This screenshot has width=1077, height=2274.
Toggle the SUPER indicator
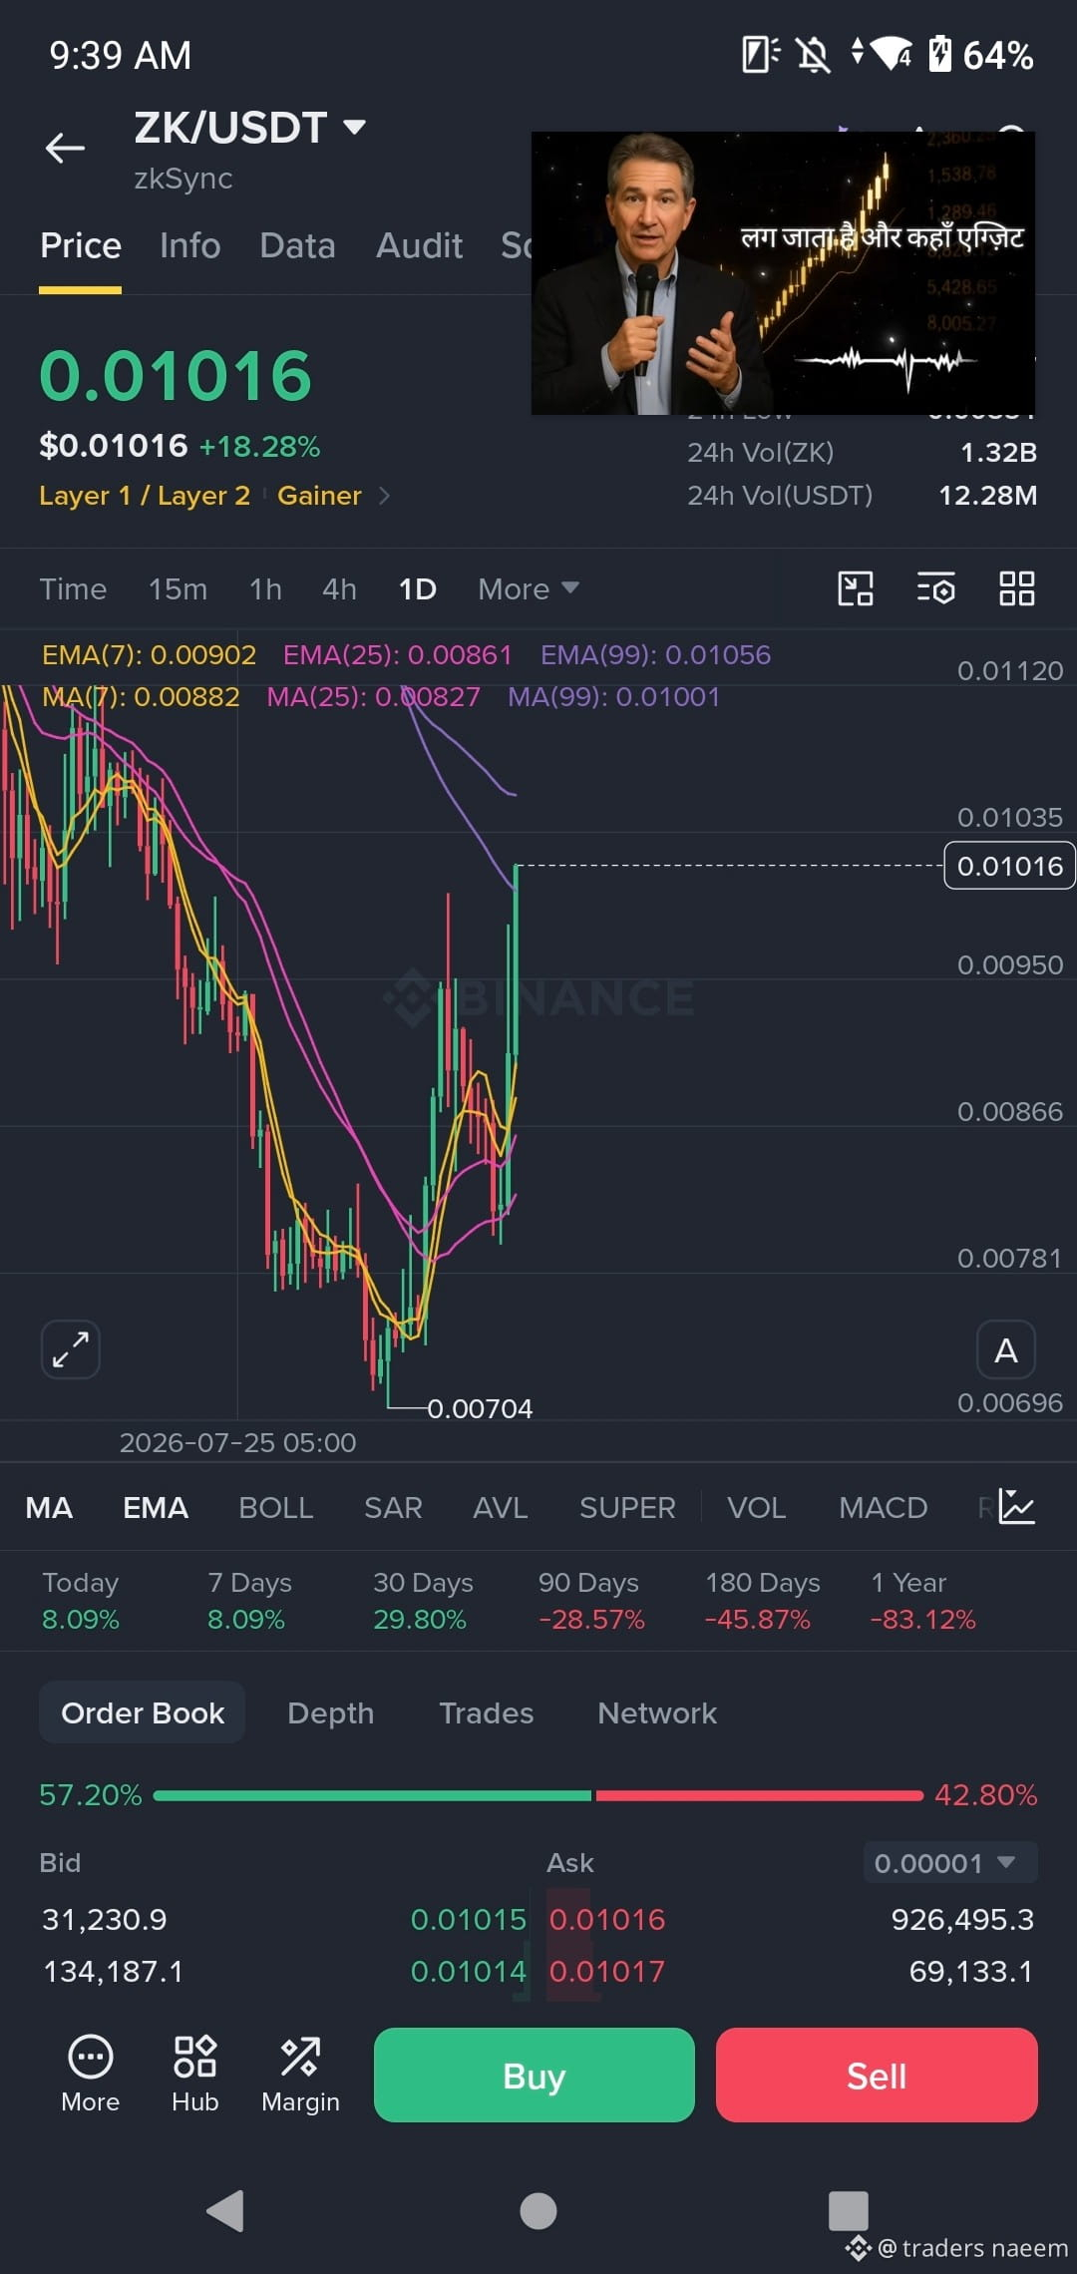[627, 1507]
